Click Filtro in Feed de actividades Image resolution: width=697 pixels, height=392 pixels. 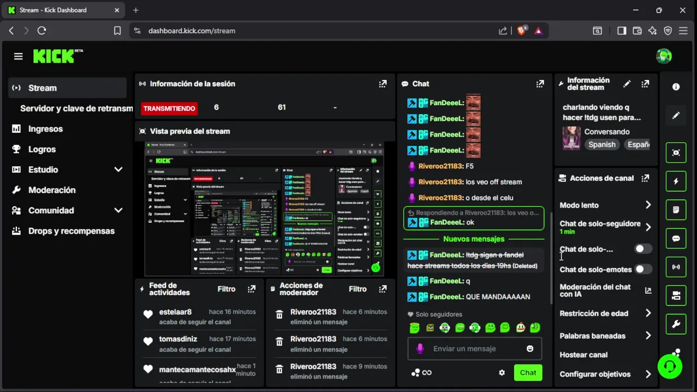227,289
